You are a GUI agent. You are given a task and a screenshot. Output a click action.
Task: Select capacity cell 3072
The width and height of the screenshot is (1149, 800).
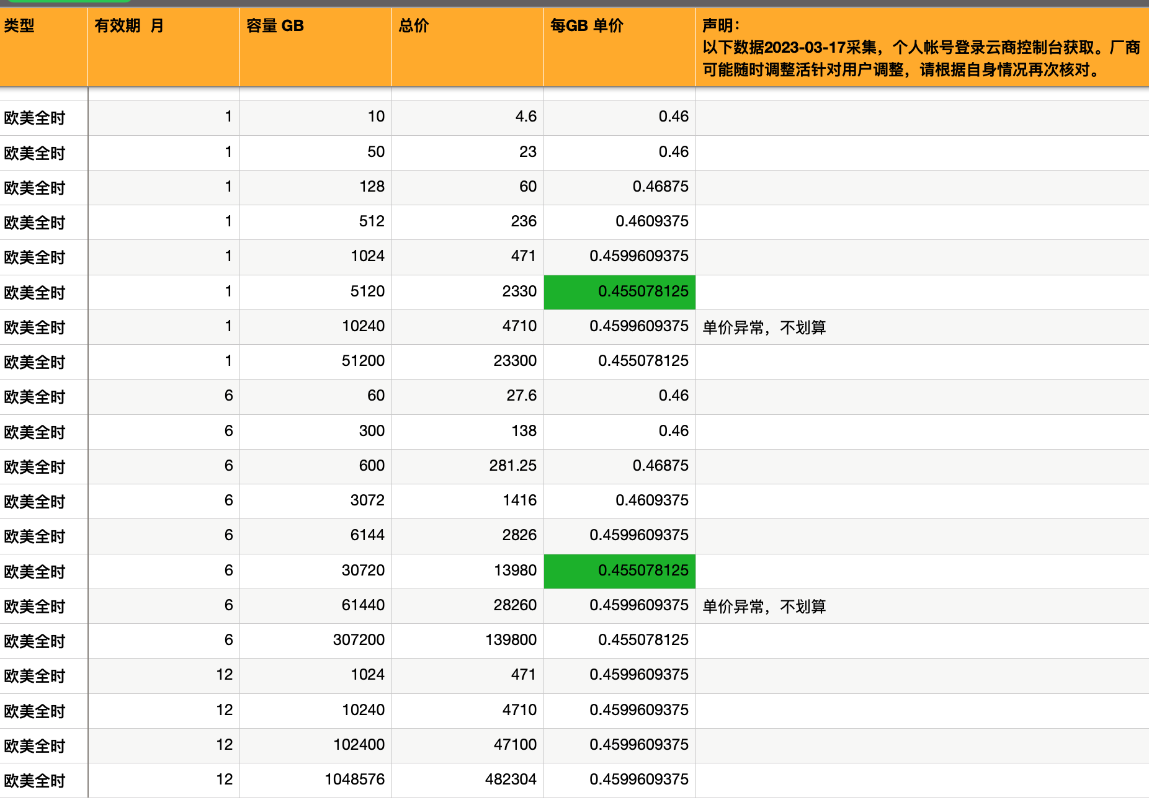(x=316, y=501)
